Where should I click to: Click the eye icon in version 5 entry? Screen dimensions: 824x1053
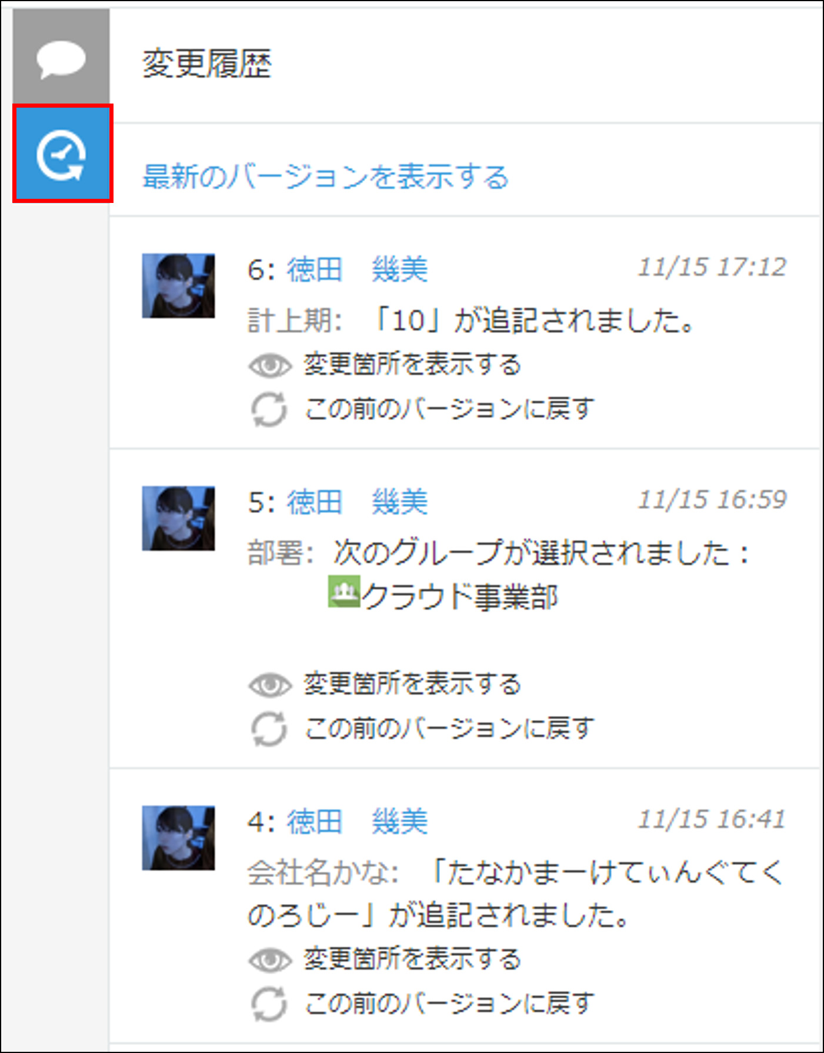click(269, 685)
